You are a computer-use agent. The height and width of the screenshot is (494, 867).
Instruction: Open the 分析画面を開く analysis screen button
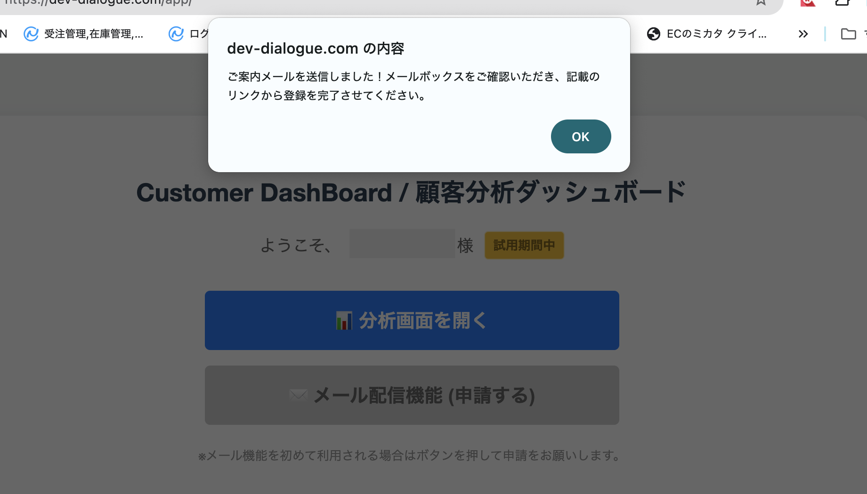(x=412, y=320)
